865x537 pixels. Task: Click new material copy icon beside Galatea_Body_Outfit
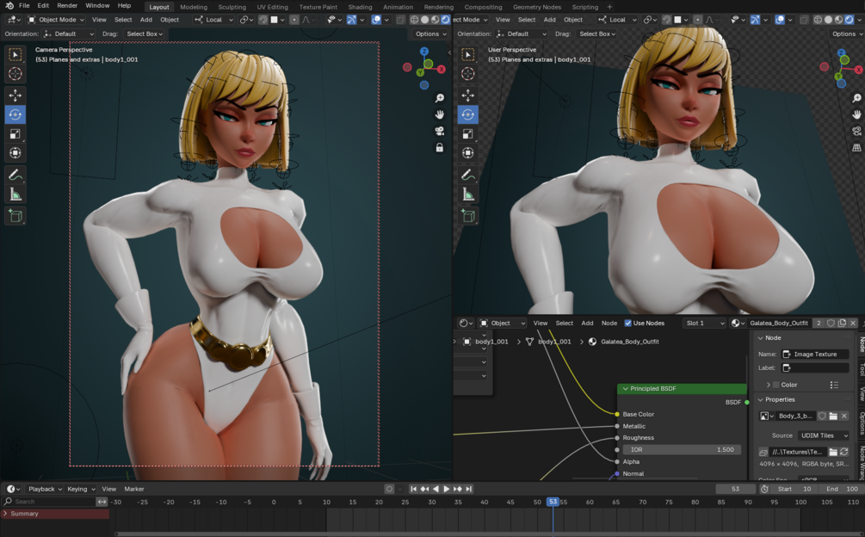(842, 323)
